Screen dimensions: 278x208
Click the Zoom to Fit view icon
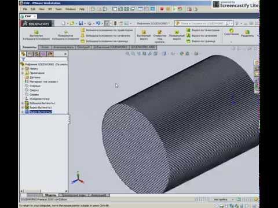coord(127,54)
